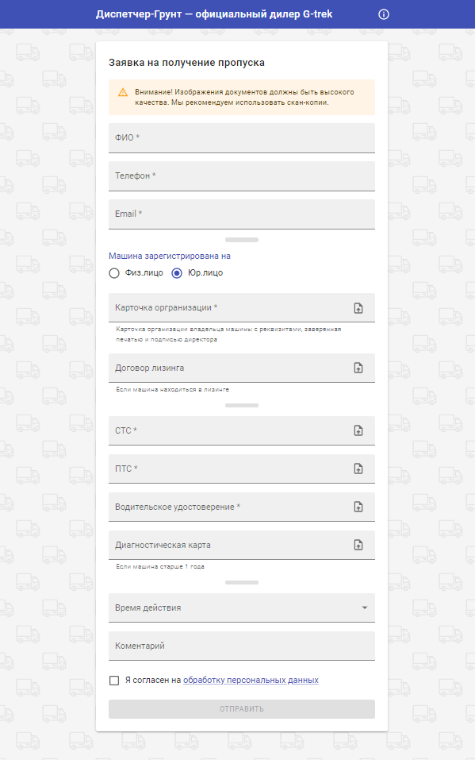
Task: Open the info icon in header
Action: (x=384, y=14)
